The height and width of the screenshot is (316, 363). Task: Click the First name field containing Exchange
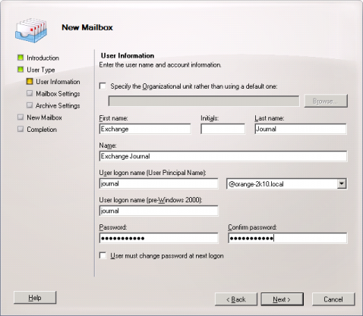145,129
